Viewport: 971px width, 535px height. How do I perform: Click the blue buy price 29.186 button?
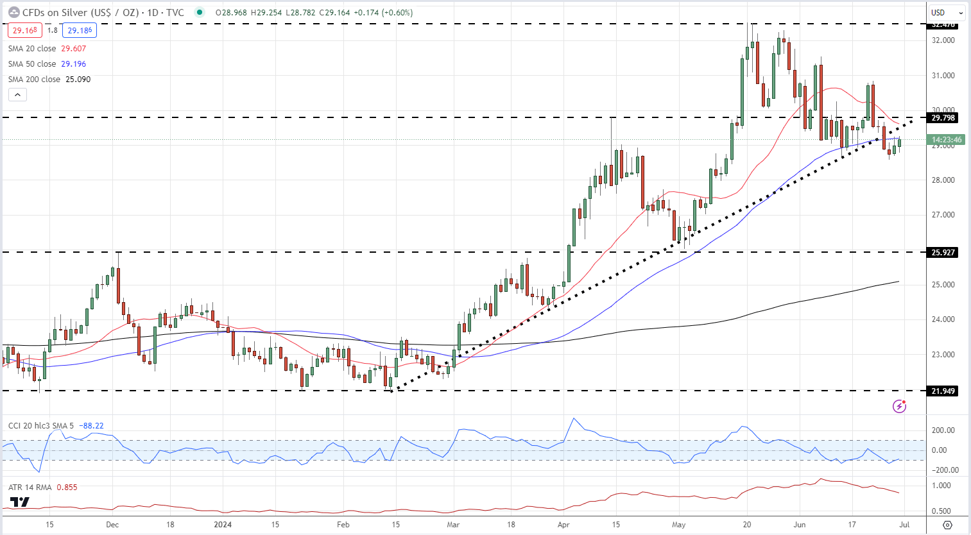80,30
